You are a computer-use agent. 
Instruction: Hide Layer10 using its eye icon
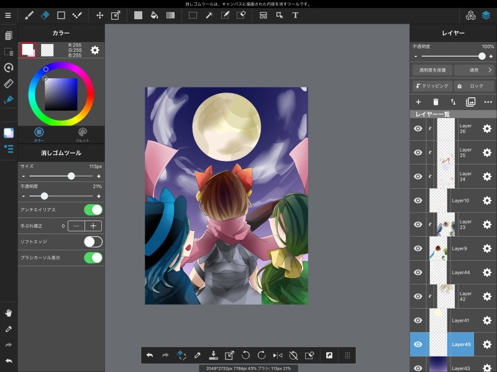(x=418, y=201)
